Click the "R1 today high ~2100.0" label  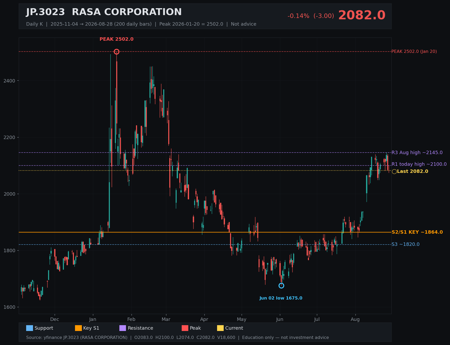[x=419, y=164]
